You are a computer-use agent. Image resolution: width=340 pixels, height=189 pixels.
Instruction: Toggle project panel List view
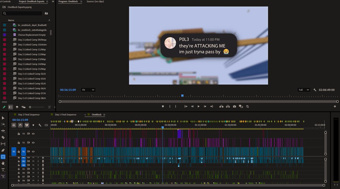coord(10,107)
